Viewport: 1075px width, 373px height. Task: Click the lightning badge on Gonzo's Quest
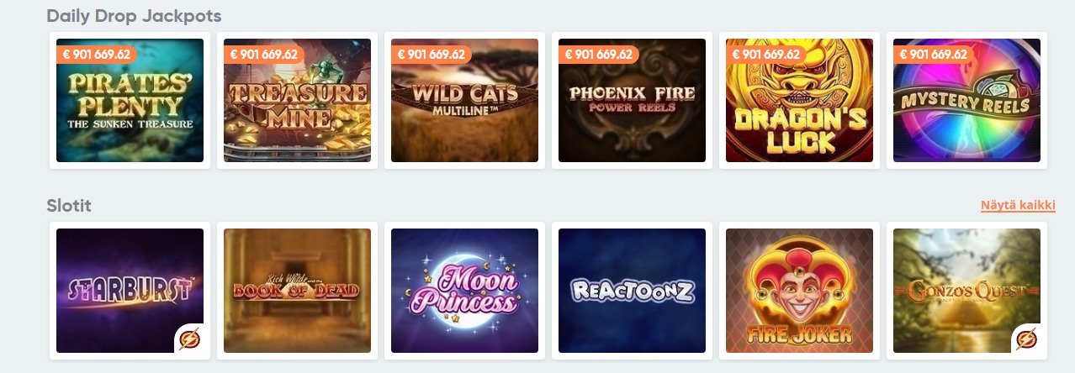point(1026,338)
